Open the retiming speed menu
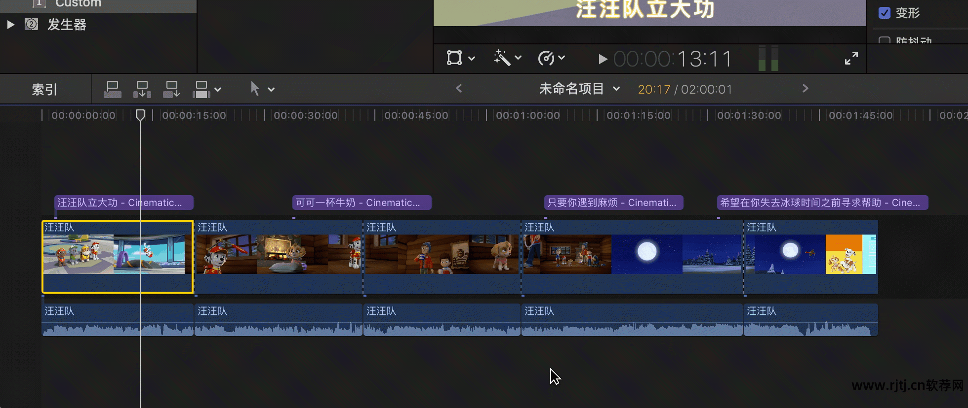The width and height of the screenshot is (968, 408). (546, 58)
